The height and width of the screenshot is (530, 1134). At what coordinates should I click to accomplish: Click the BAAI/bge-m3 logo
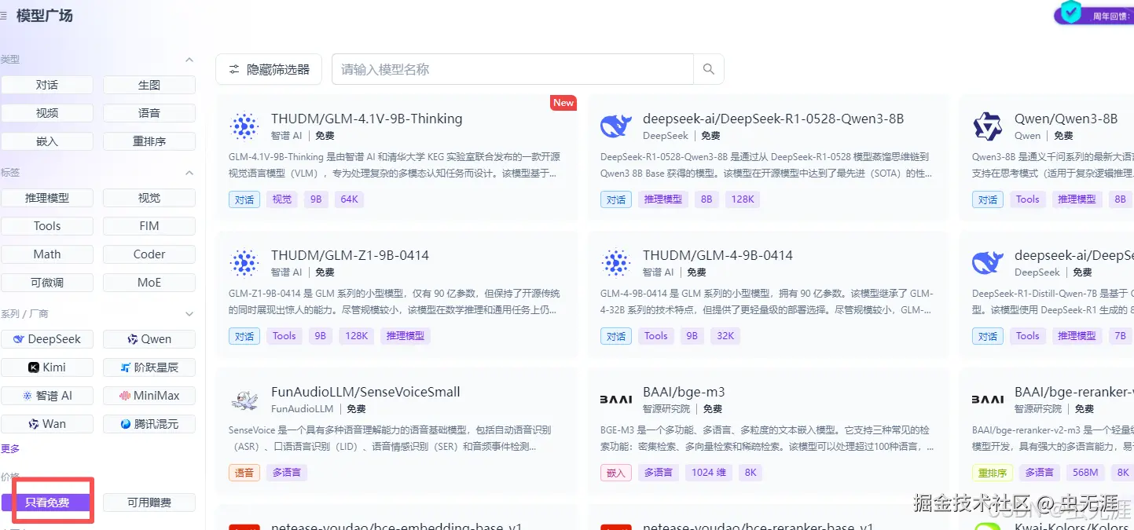[x=616, y=400]
